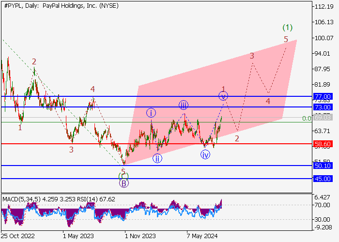Click the 70.00 RSI level label
339x242 pixels.
(323, 205)
